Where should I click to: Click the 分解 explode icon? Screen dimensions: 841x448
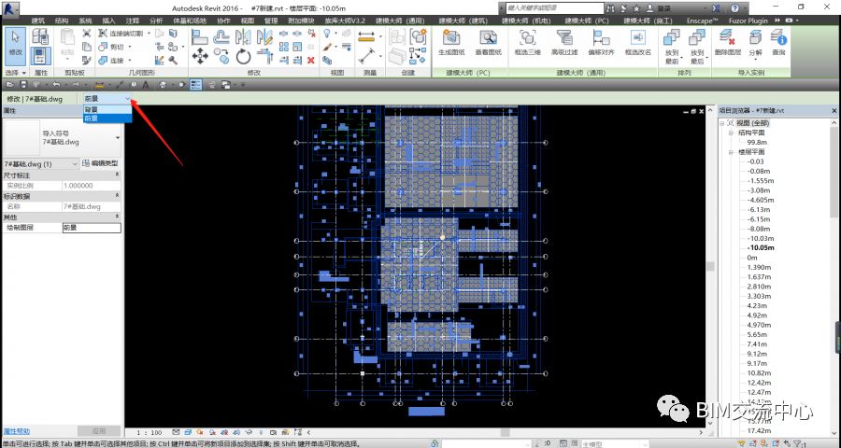coord(755,42)
